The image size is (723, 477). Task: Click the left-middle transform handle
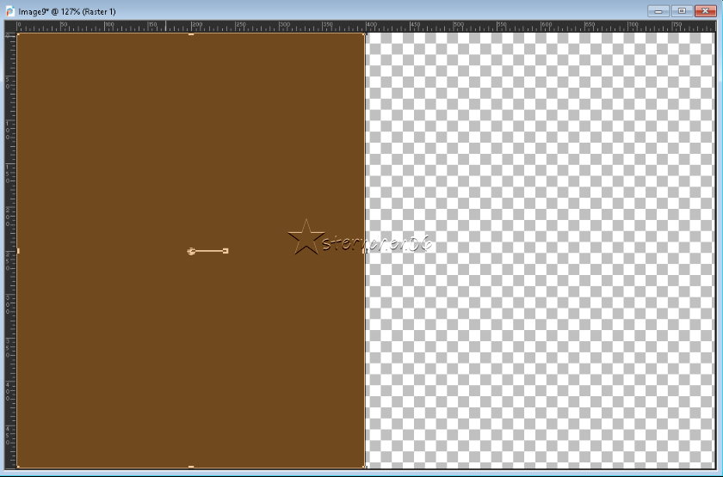18,251
